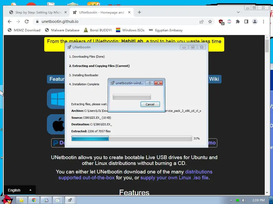
Task: Show hidden system tray icons
Action: pyautogui.click(x=231, y=200)
